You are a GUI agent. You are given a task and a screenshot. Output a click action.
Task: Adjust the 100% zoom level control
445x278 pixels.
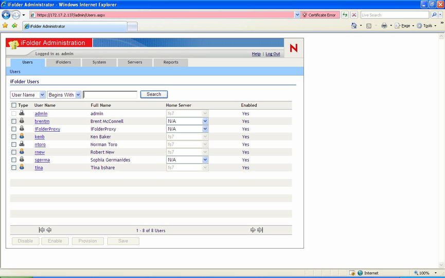[x=425, y=273]
